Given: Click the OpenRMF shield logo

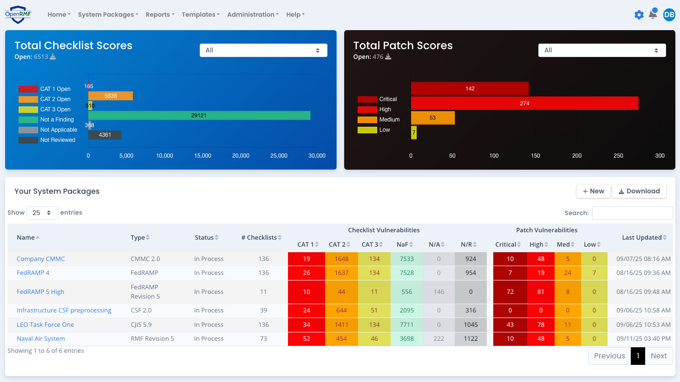Looking at the screenshot, I should point(19,14).
